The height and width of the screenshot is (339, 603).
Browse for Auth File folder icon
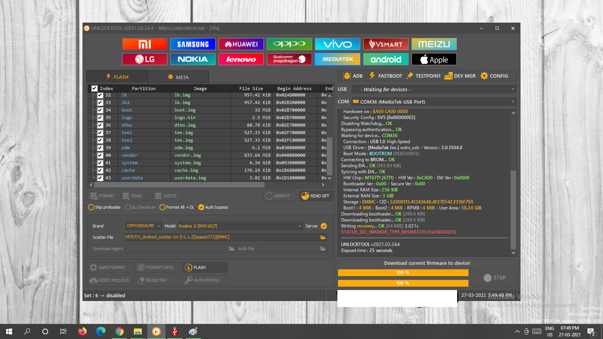click(323, 249)
